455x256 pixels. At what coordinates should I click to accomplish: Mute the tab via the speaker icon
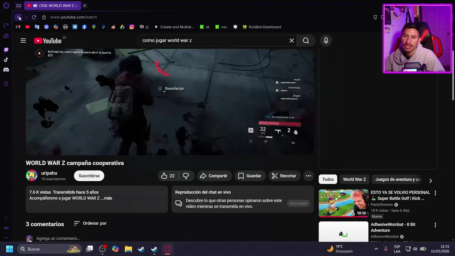click(35, 6)
